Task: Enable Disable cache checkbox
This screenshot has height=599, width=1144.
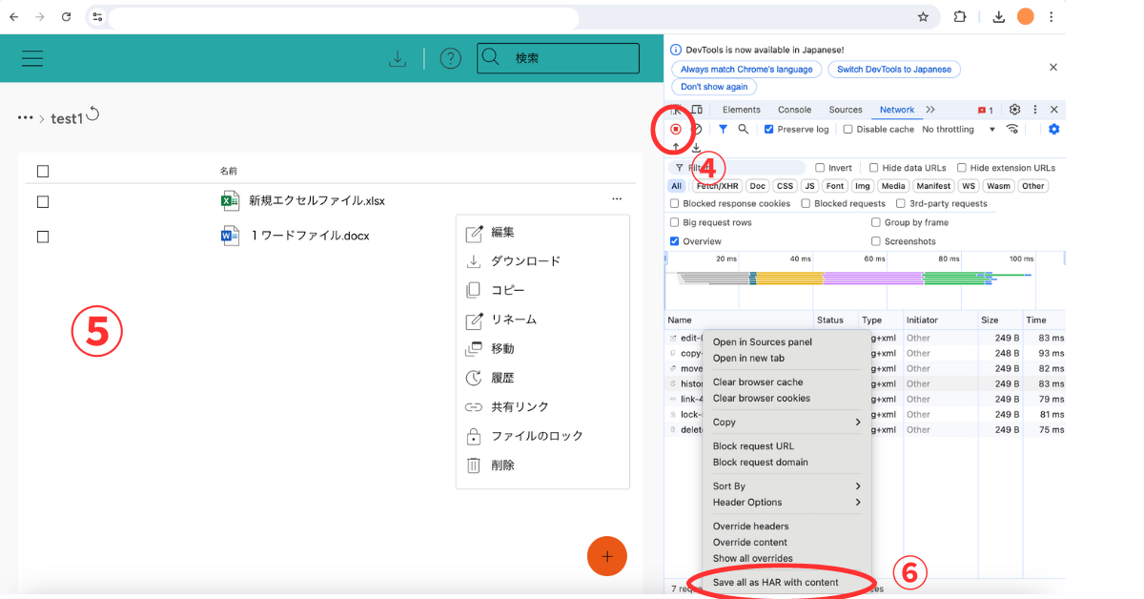Action: click(848, 129)
